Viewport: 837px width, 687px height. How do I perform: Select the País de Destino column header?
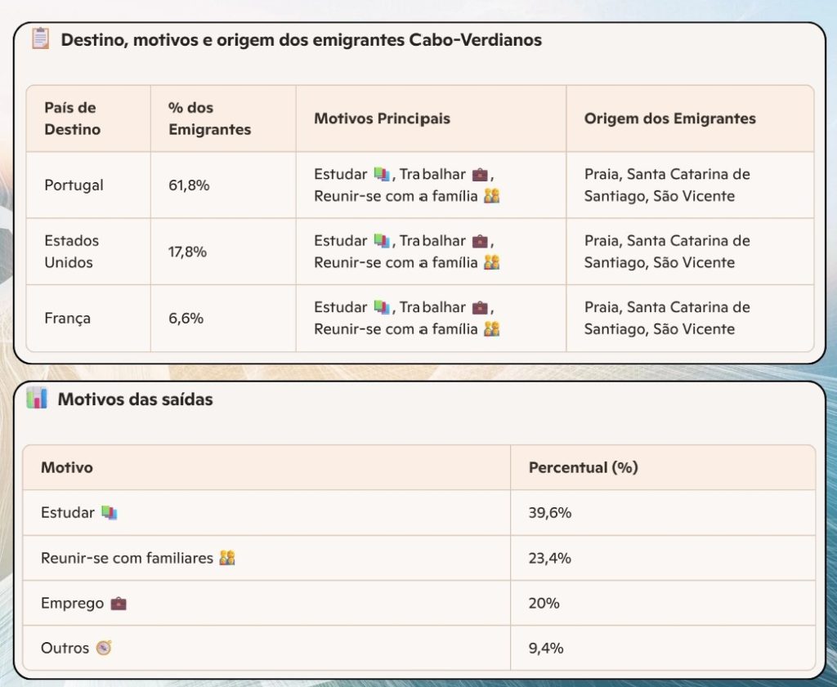[x=72, y=118]
